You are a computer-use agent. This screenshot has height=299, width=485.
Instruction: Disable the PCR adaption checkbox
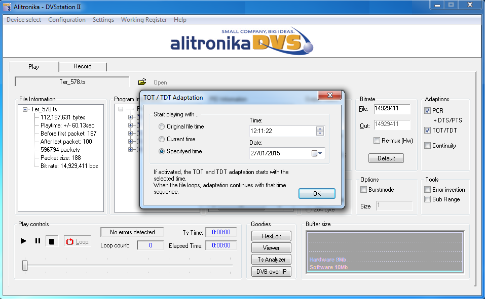click(x=428, y=111)
